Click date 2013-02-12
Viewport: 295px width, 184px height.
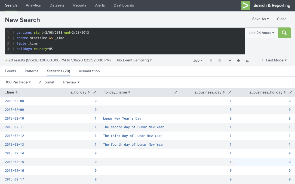click(14, 136)
